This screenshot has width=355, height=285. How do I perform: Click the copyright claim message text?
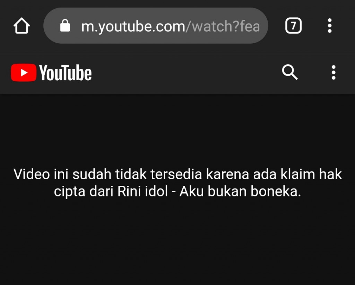click(x=177, y=183)
